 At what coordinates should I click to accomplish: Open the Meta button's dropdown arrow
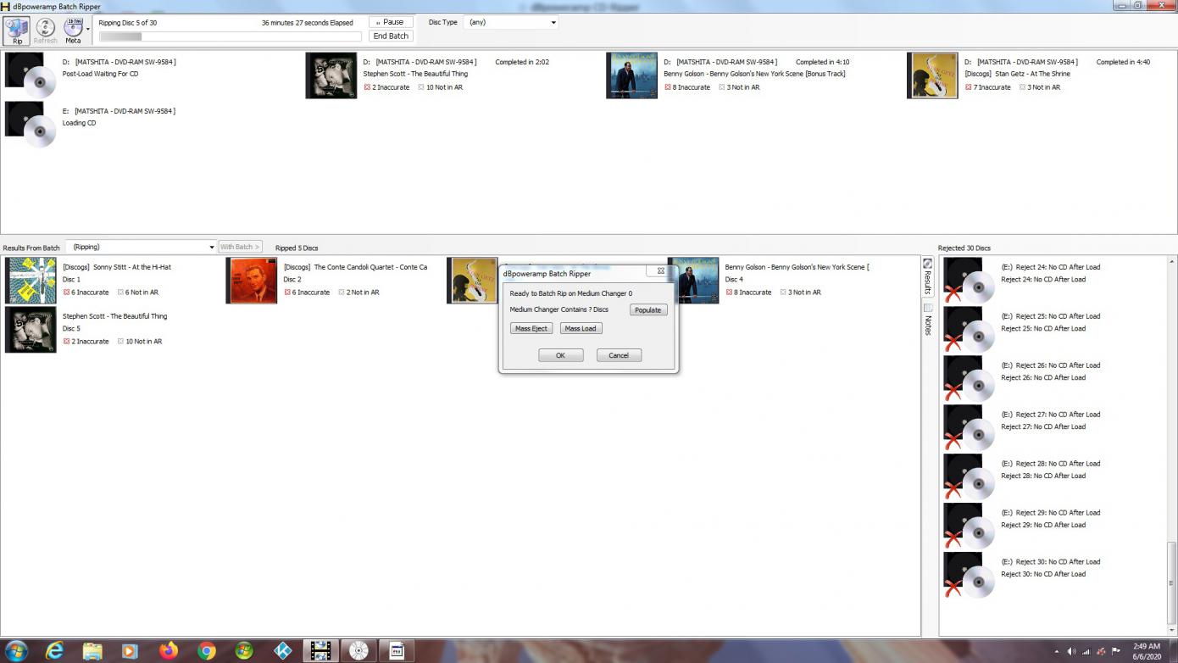pos(88,29)
